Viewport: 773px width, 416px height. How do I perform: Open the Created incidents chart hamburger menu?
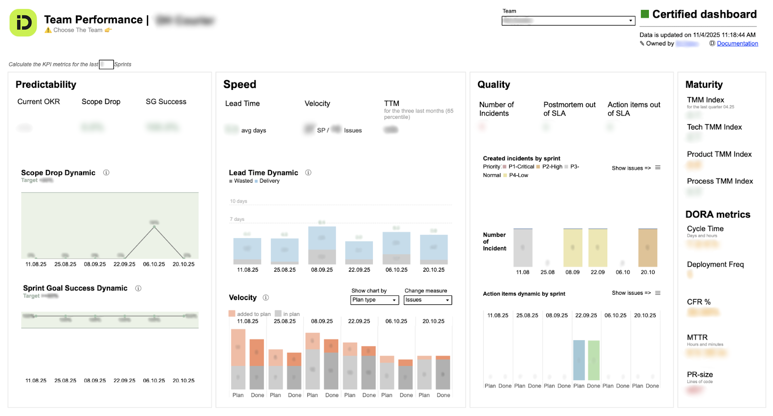click(x=658, y=168)
